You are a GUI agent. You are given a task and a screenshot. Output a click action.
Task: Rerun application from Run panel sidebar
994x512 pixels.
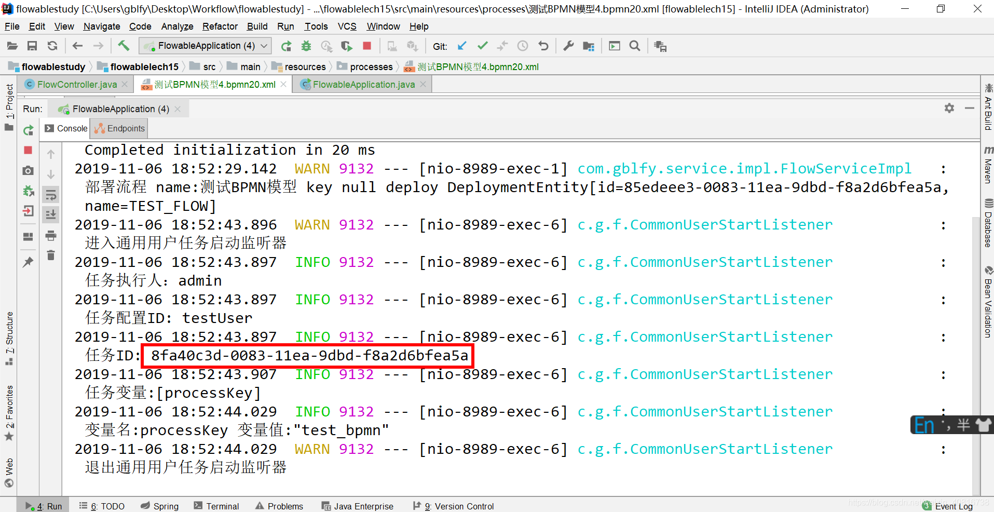pos(29,130)
